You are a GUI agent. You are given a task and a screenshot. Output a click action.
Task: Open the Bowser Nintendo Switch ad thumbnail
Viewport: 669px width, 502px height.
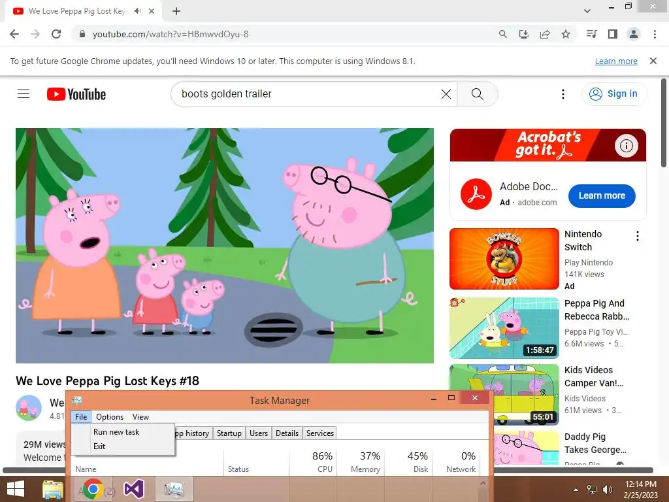click(x=504, y=259)
